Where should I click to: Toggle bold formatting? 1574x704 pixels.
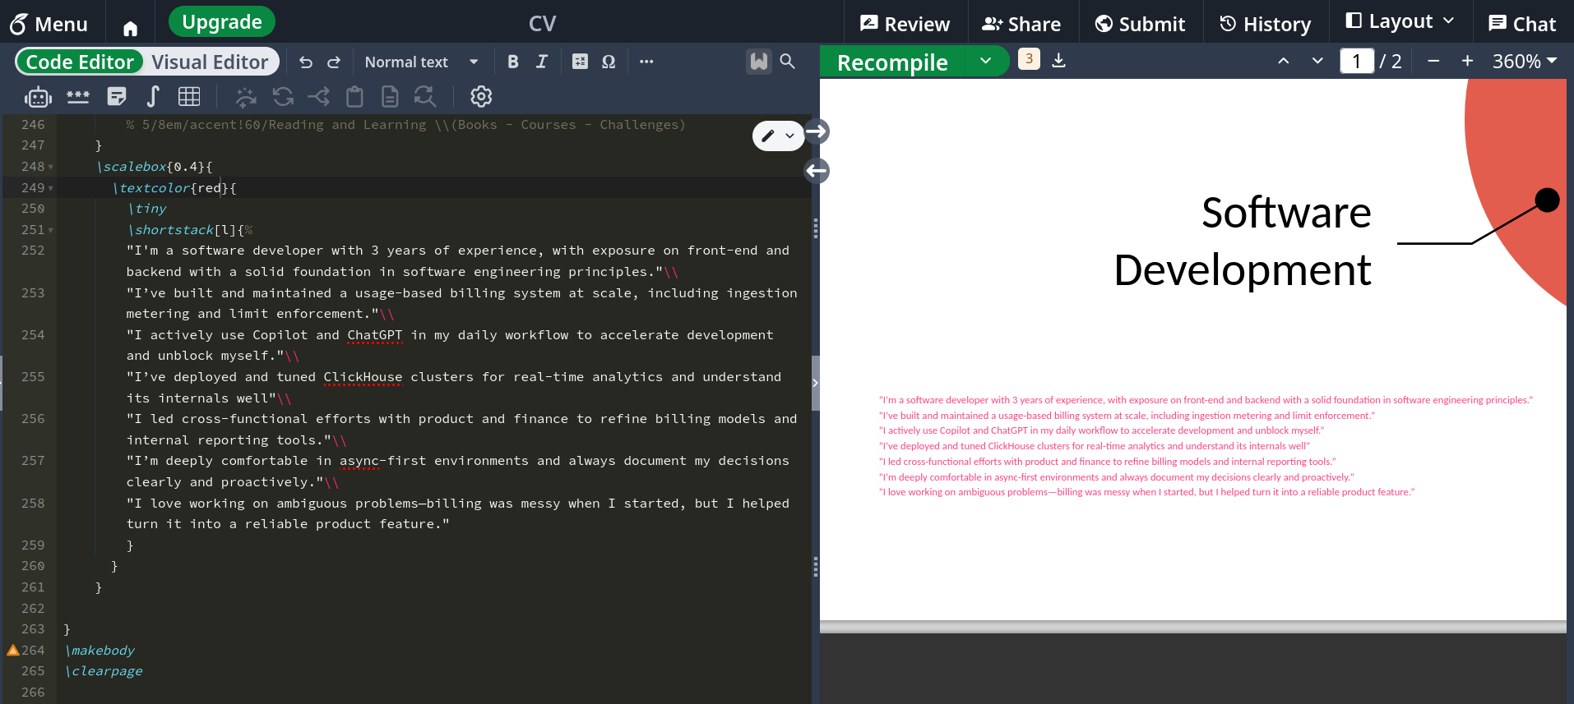(x=512, y=62)
